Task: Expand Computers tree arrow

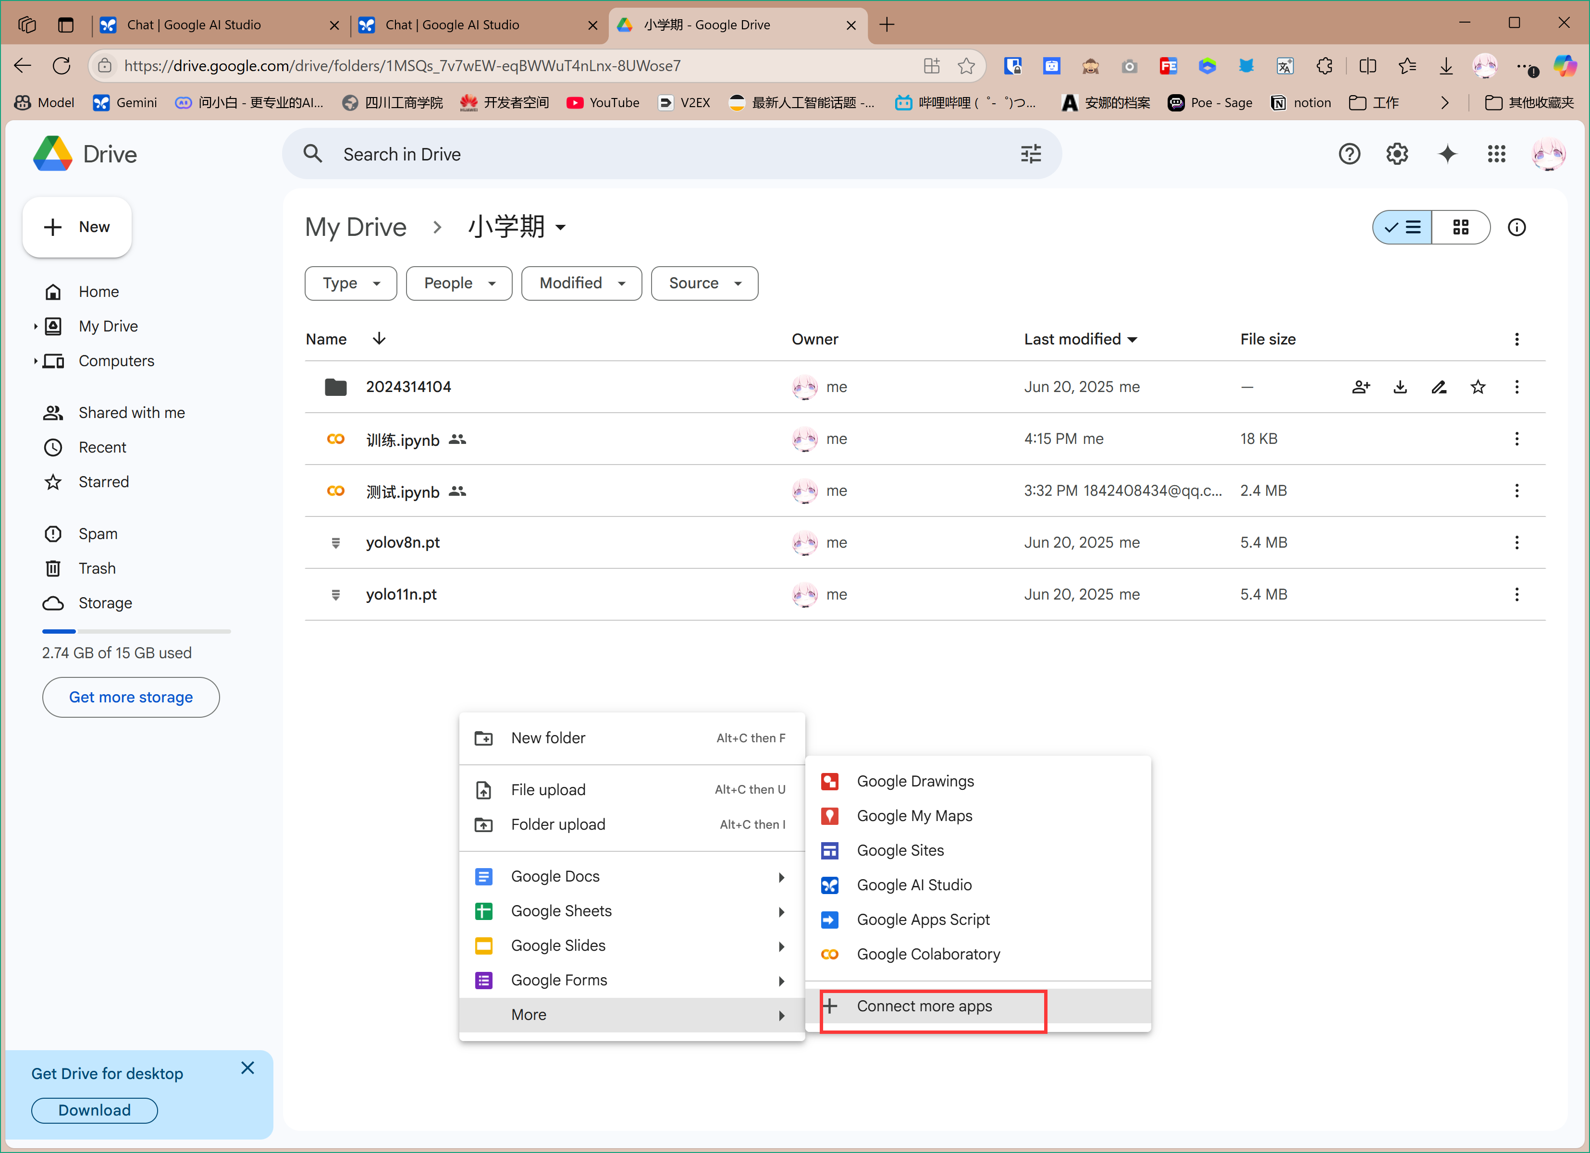Action: pos(35,361)
